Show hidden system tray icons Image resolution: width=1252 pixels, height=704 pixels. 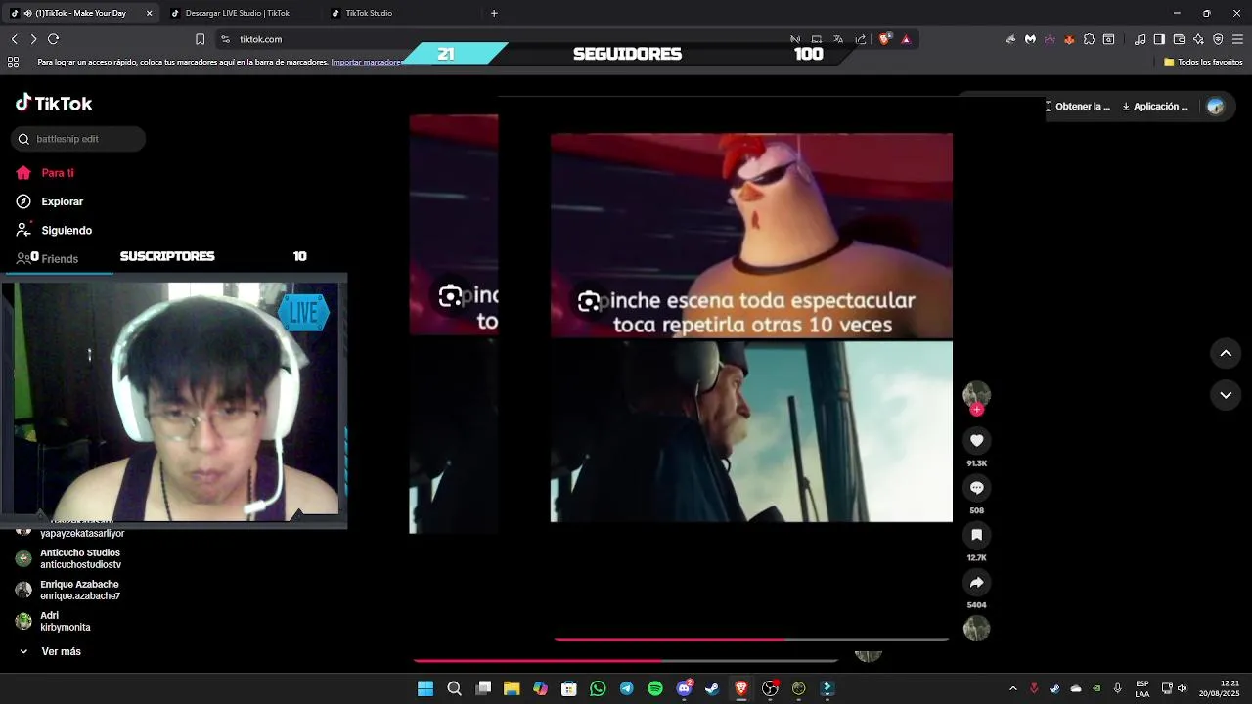pyautogui.click(x=1012, y=688)
